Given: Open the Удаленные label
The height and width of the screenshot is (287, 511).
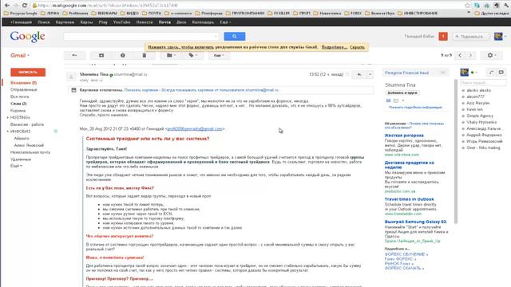Looking at the screenshot, I should point(21,159).
